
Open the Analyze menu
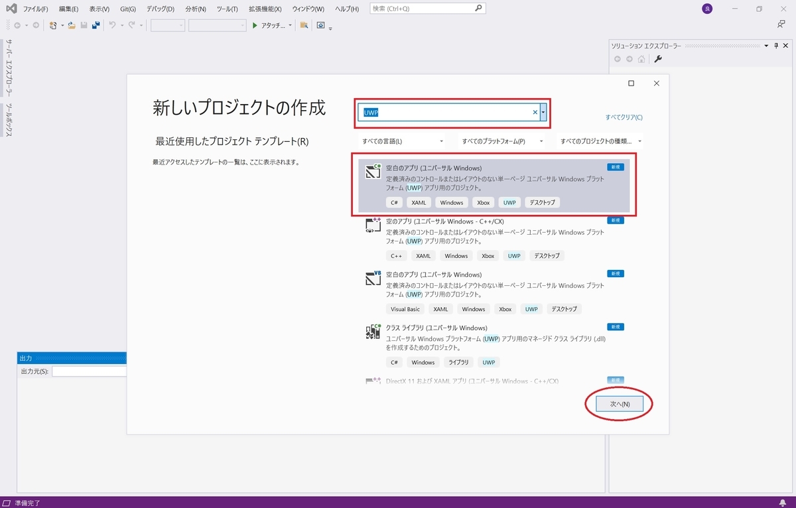pyautogui.click(x=195, y=9)
